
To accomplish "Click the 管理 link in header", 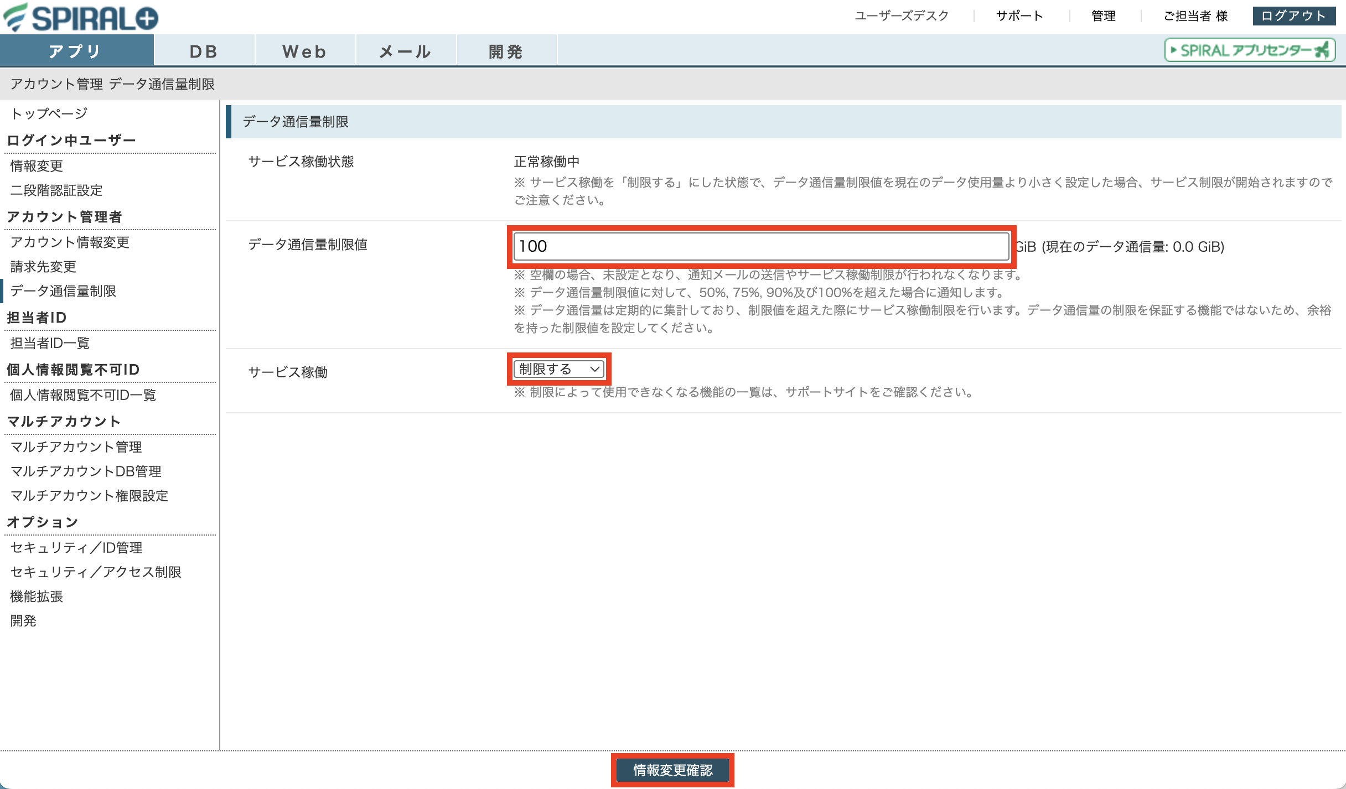I will 1104,15.
